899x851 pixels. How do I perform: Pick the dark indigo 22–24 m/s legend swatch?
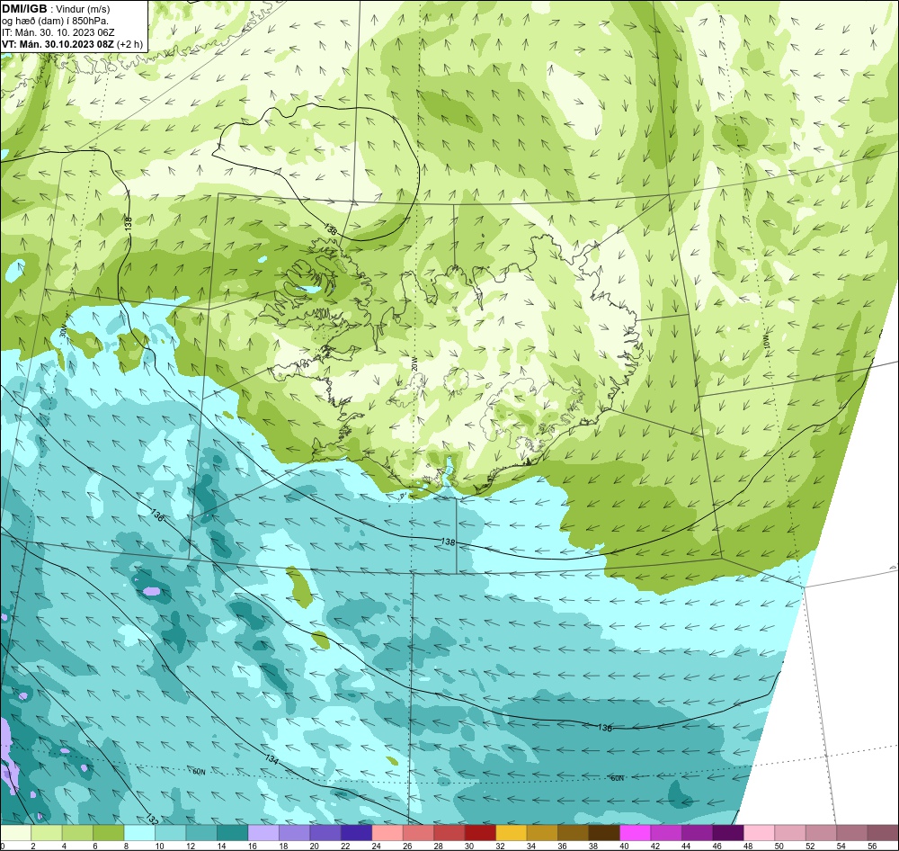357,833
